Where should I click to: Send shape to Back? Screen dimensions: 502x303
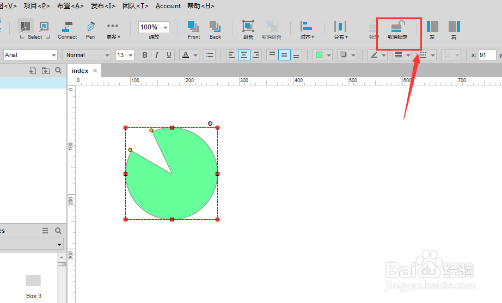pyautogui.click(x=215, y=30)
